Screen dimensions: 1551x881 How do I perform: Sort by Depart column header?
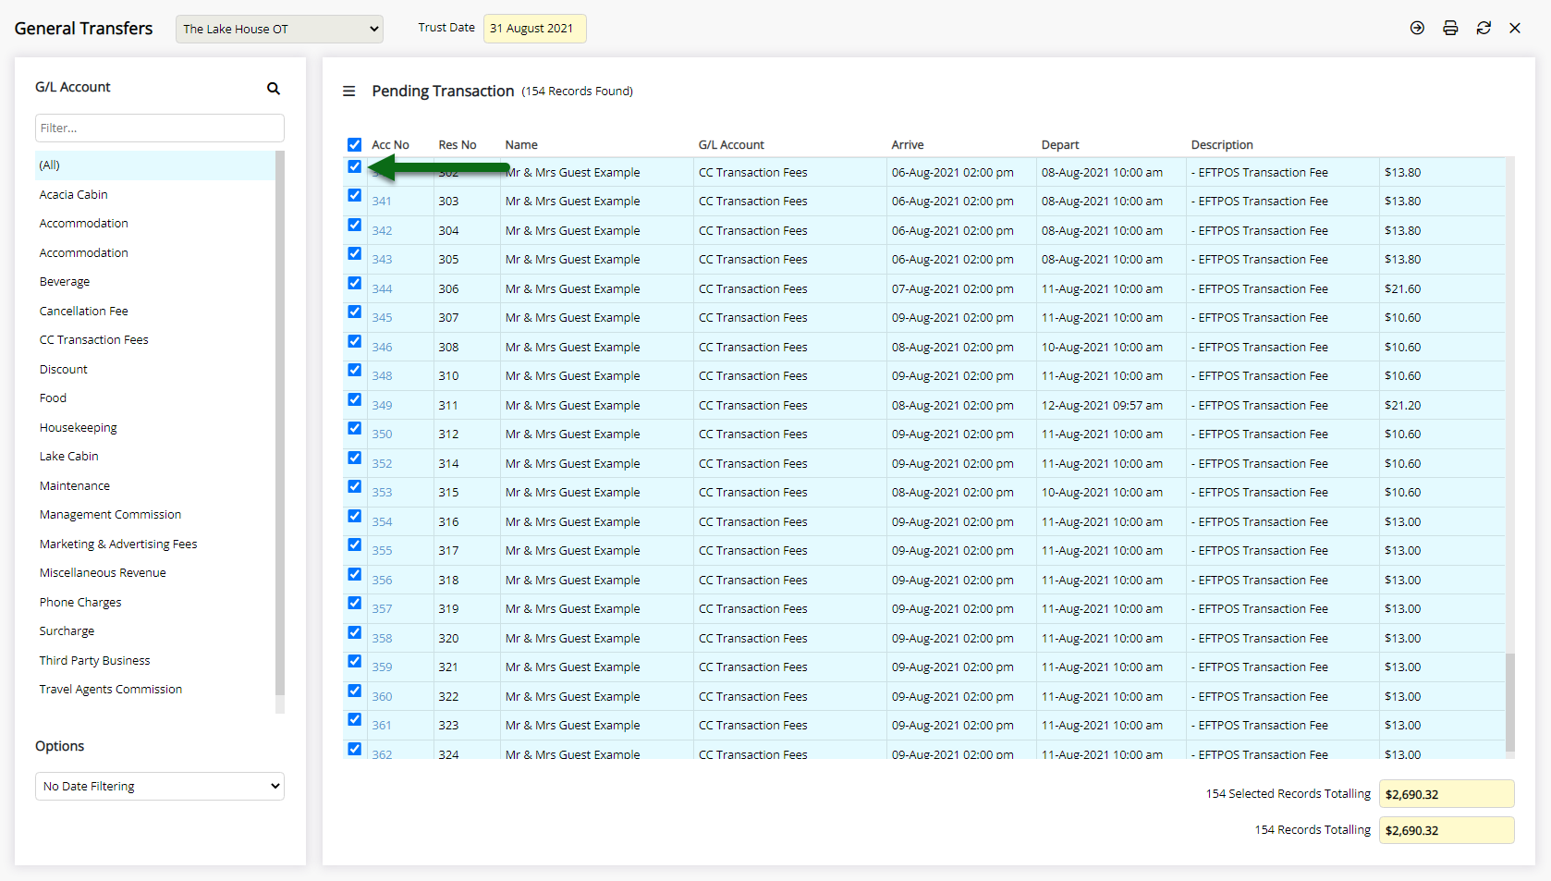point(1060,145)
